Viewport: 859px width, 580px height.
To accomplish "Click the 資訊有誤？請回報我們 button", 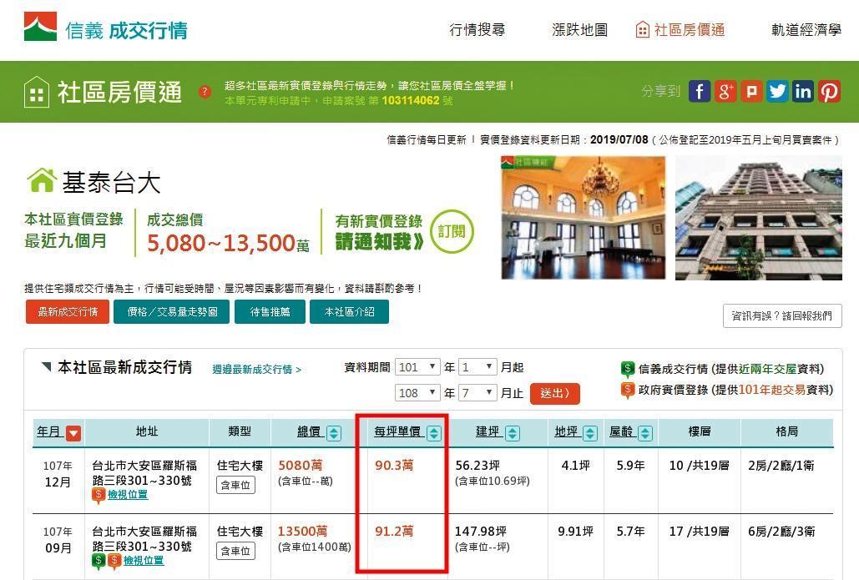I will [782, 315].
